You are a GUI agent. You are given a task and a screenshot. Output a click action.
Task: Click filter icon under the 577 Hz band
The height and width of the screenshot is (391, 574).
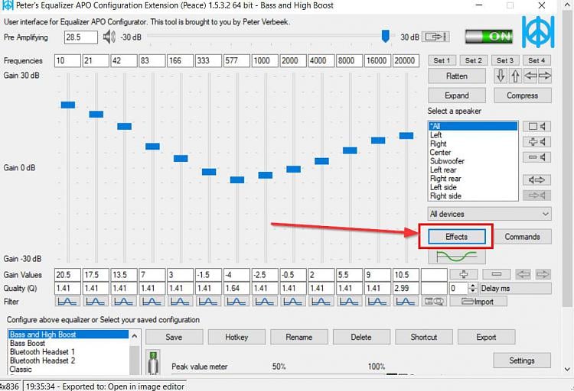[x=236, y=302]
